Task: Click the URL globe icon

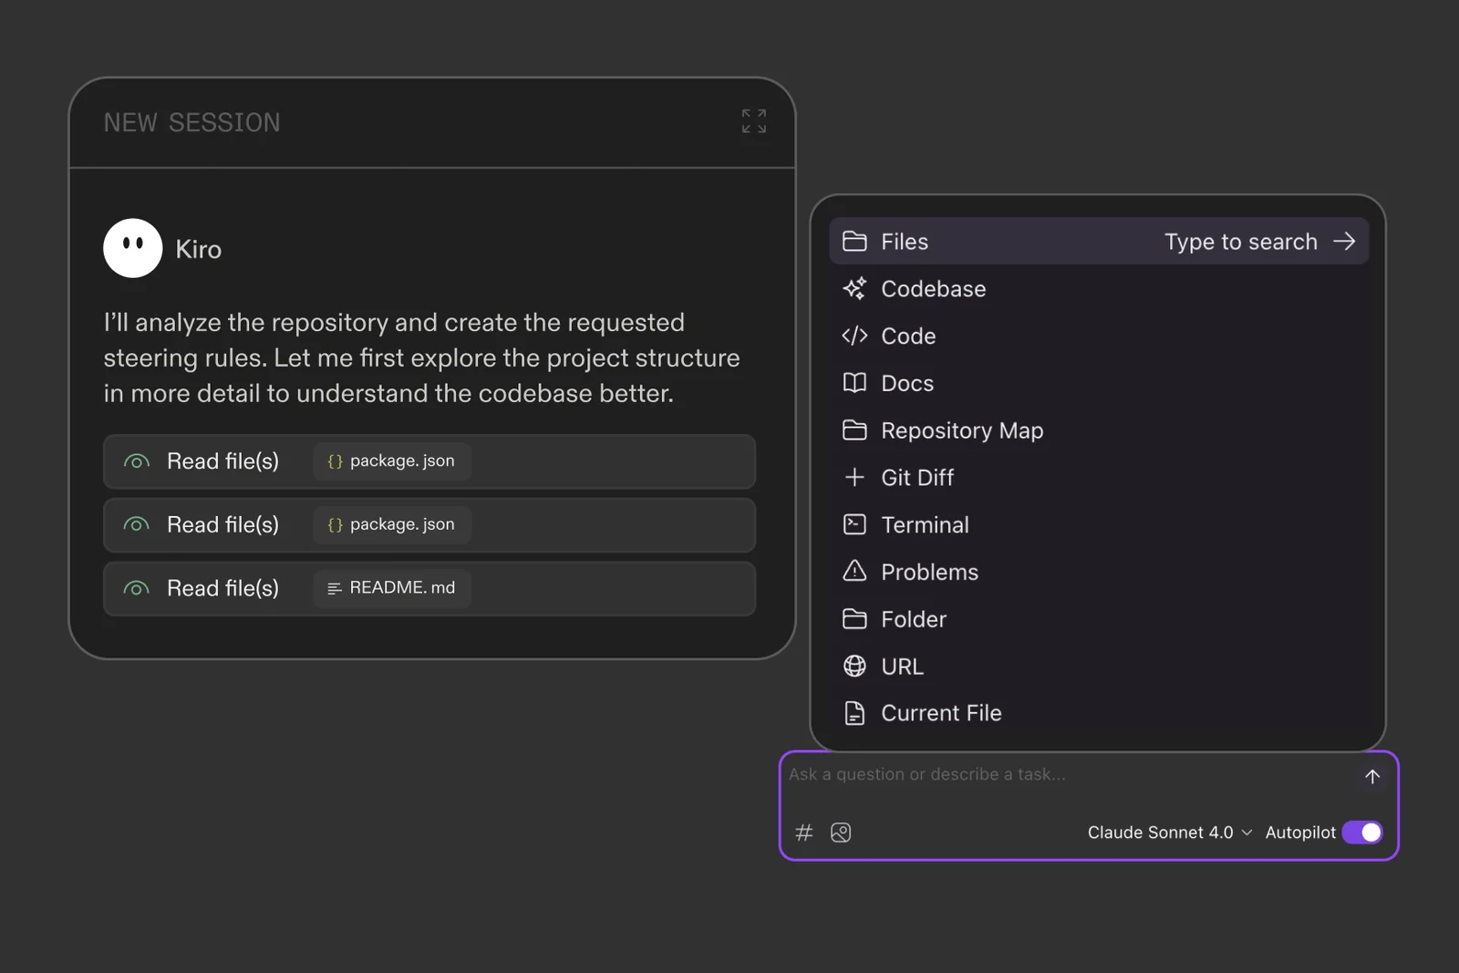Action: [854, 667]
